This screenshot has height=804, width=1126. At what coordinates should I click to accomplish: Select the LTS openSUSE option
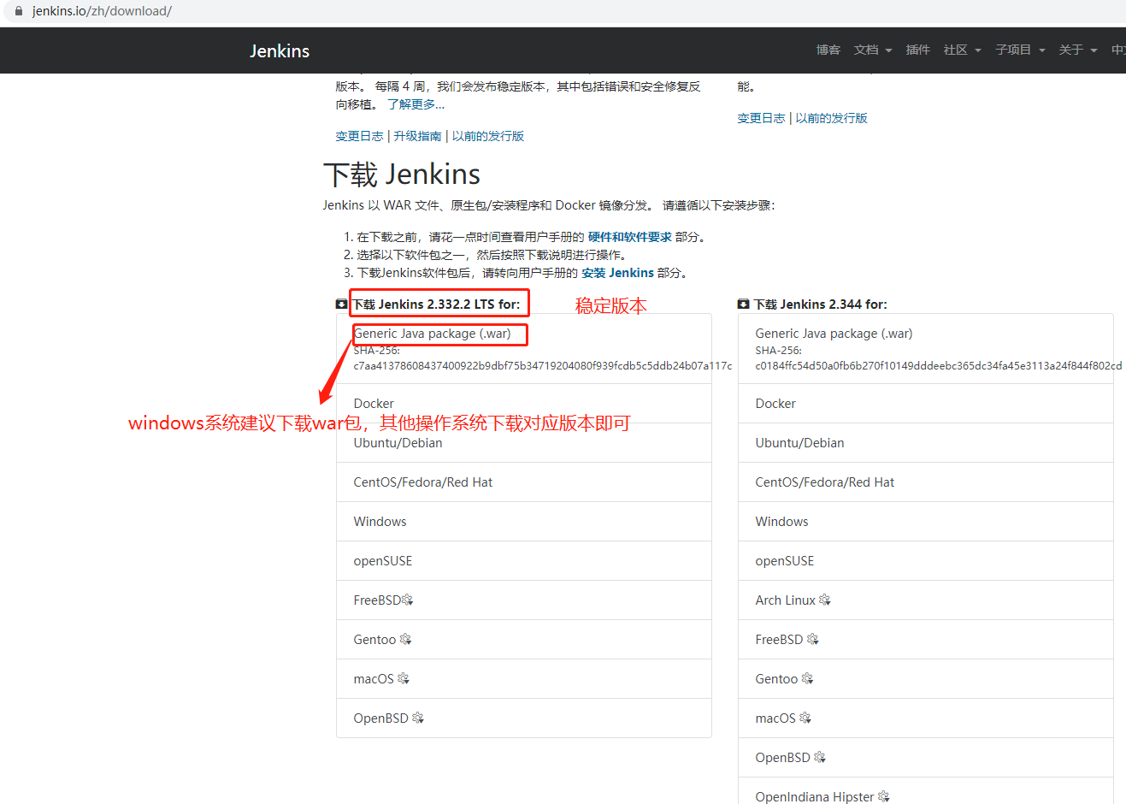coord(524,561)
